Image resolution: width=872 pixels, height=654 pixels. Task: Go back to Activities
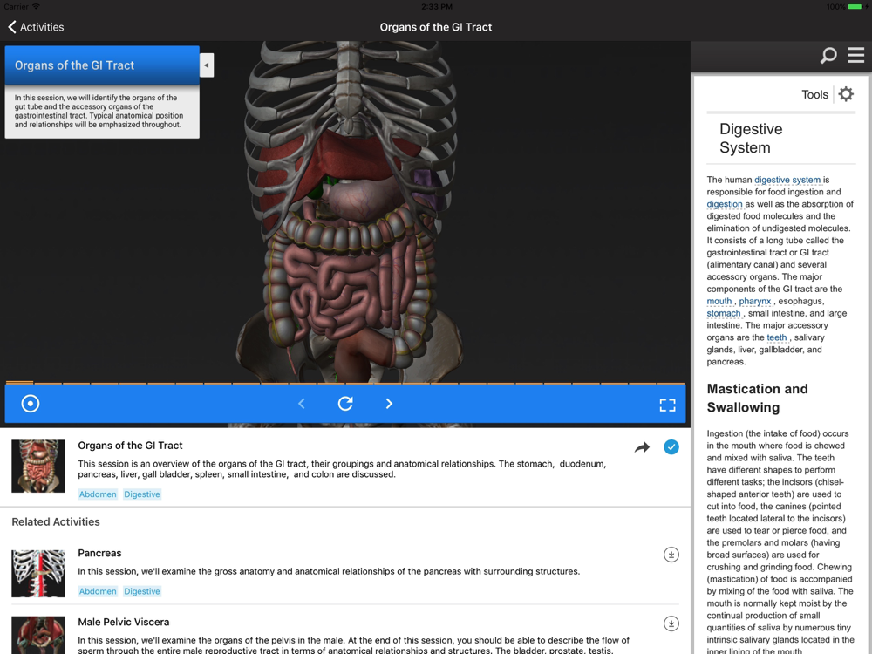click(x=36, y=27)
